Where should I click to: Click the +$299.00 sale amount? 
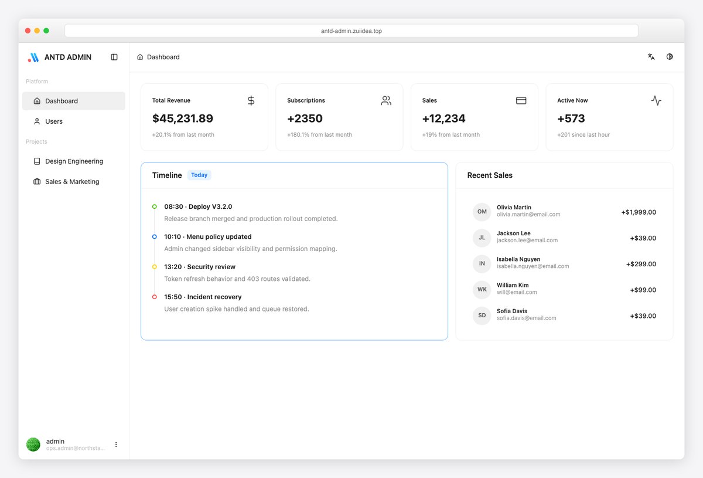(641, 264)
